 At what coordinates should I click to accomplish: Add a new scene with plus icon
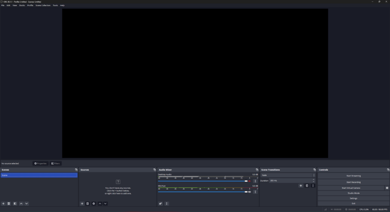coord(4,204)
